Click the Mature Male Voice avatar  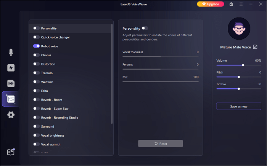pos(239,29)
